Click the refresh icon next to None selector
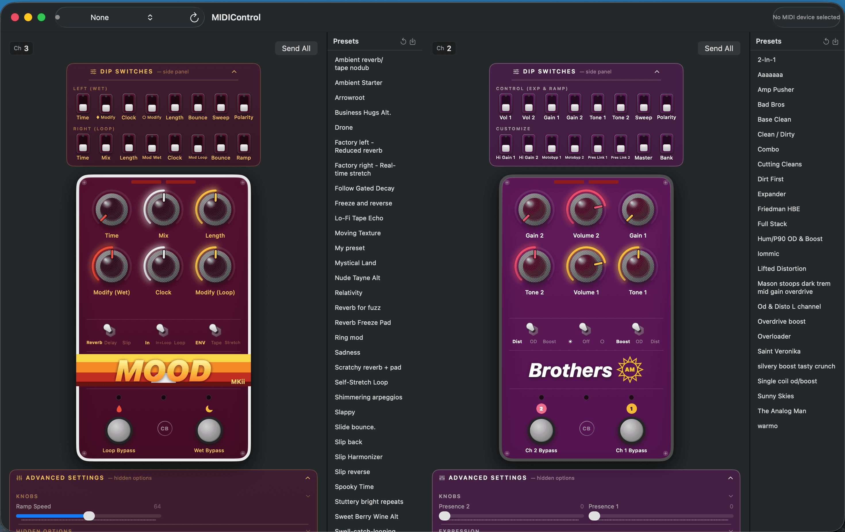Screen dimensions: 845x532 [x=194, y=18]
